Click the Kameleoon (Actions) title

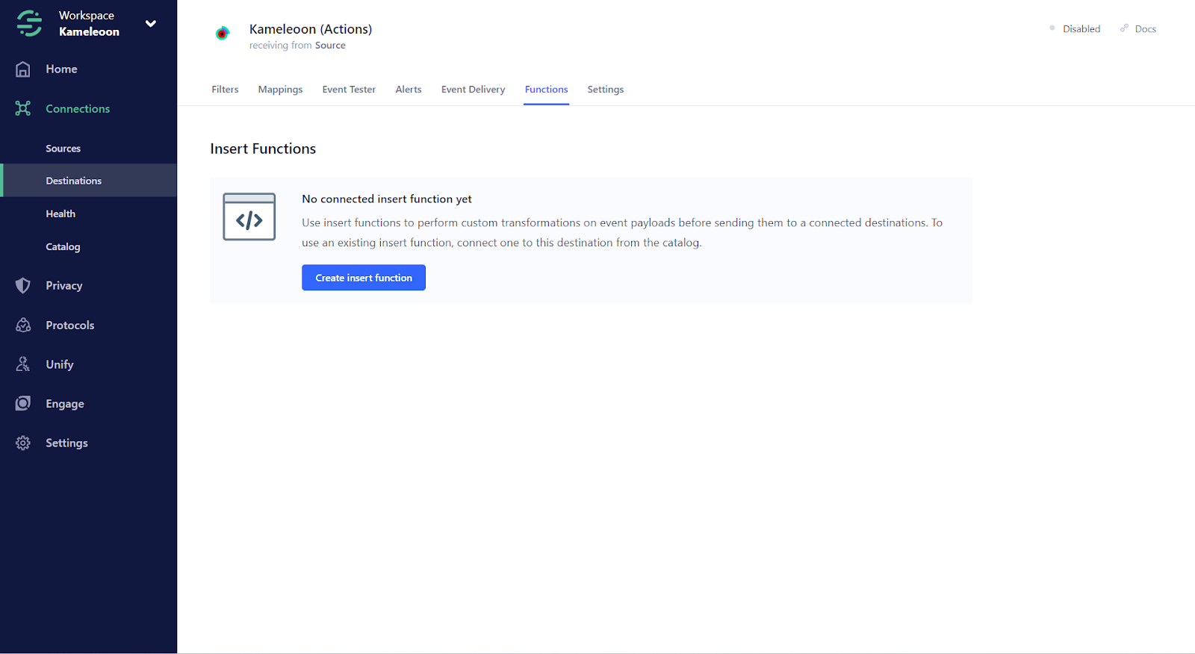(x=311, y=29)
